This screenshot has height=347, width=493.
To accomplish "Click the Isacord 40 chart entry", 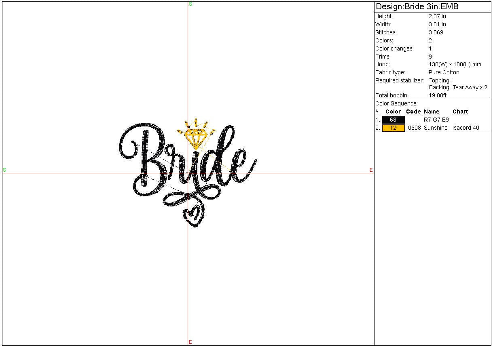I will [465, 128].
